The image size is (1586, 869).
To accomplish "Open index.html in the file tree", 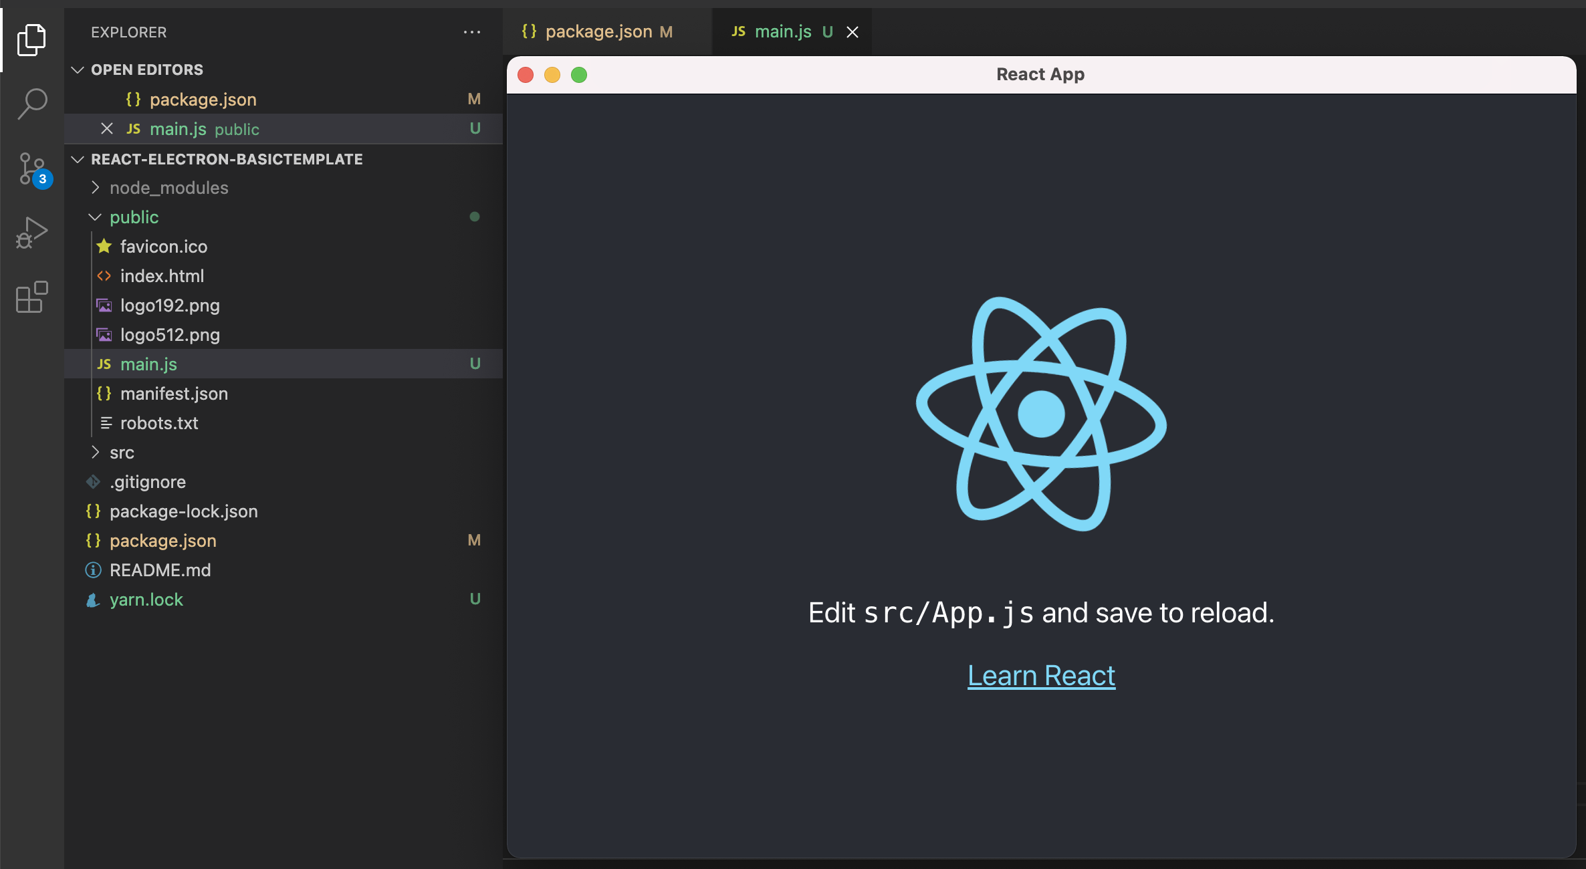I will click(x=162, y=276).
